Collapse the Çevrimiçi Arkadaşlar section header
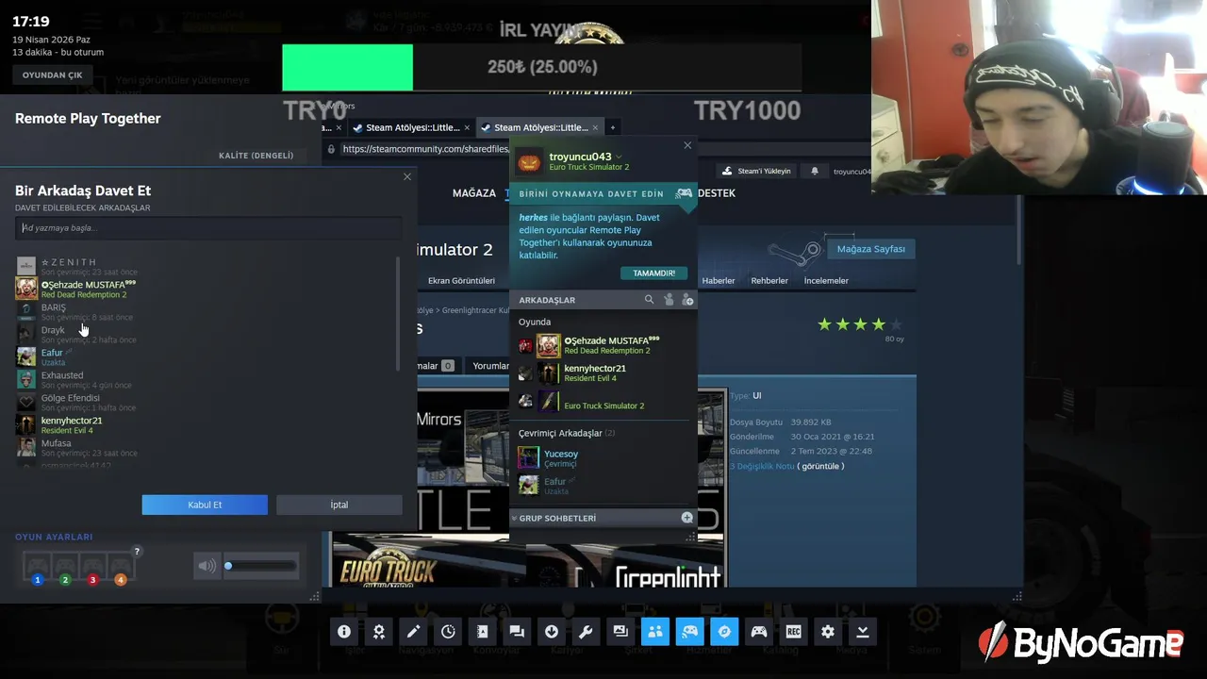This screenshot has width=1207, height=679. tap(566, 433)
